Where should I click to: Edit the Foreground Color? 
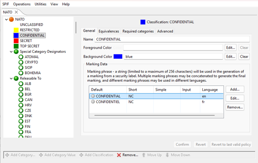point(231,47)
